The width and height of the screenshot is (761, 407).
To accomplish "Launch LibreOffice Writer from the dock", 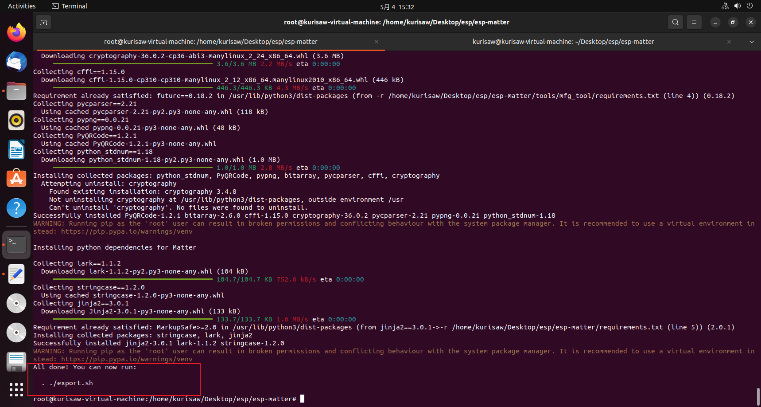I will point(16,149).
